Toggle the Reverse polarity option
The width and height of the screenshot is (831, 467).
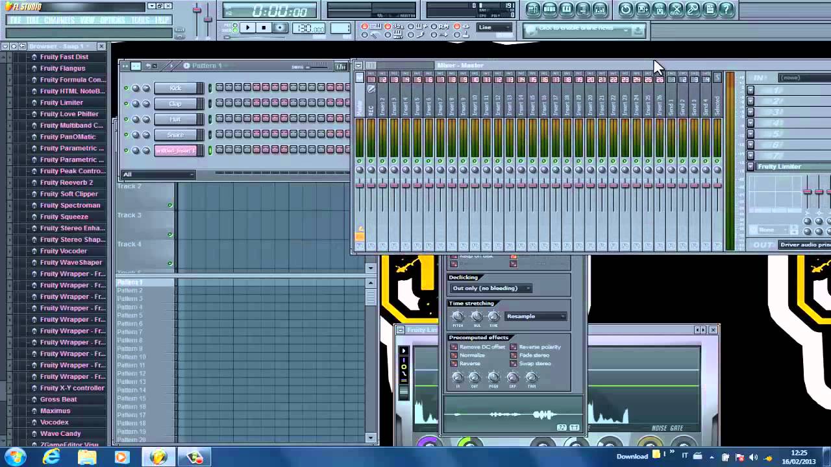(514, 347)
